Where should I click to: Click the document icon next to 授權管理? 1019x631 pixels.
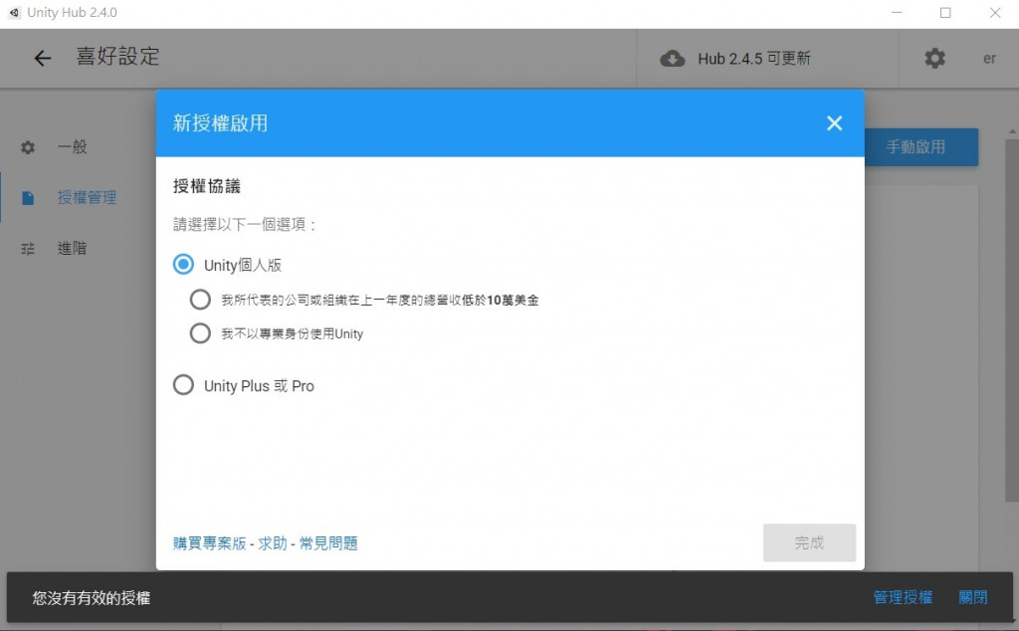28,197
